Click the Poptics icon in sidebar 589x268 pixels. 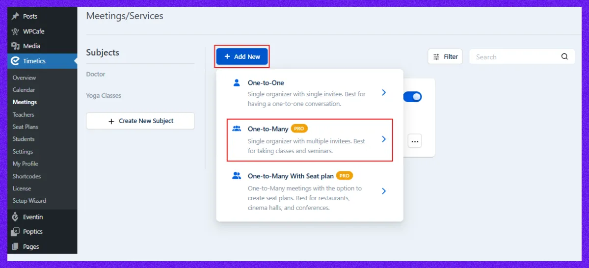click(15, 232)
